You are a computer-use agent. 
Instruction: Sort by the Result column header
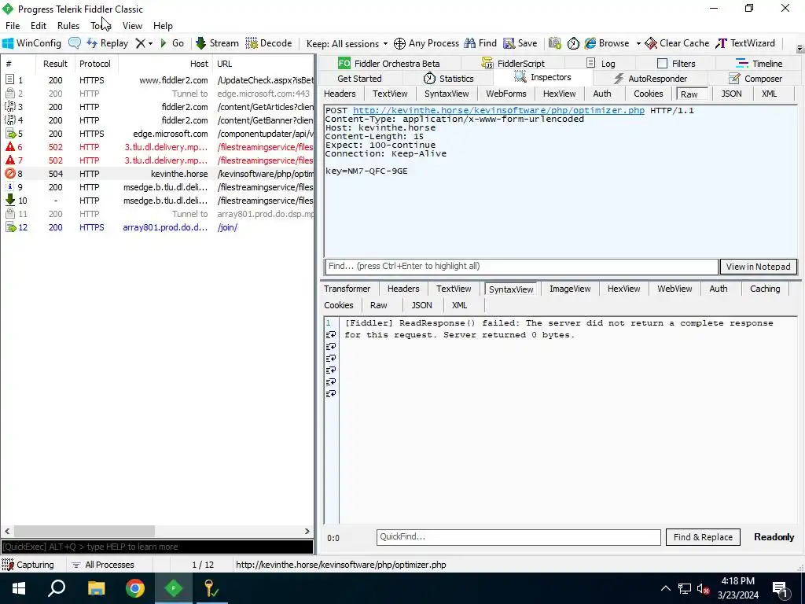point(55,64)
